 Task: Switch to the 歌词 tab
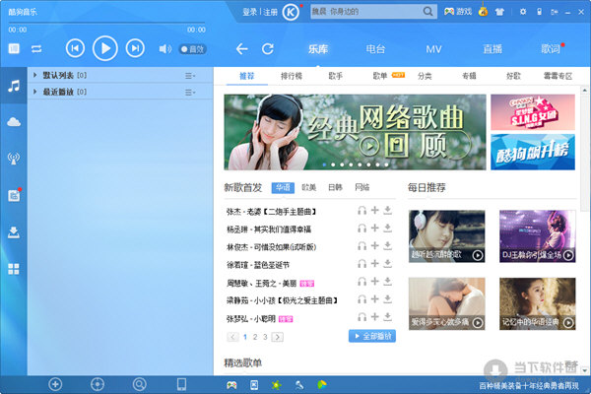(x=551, y=49)
